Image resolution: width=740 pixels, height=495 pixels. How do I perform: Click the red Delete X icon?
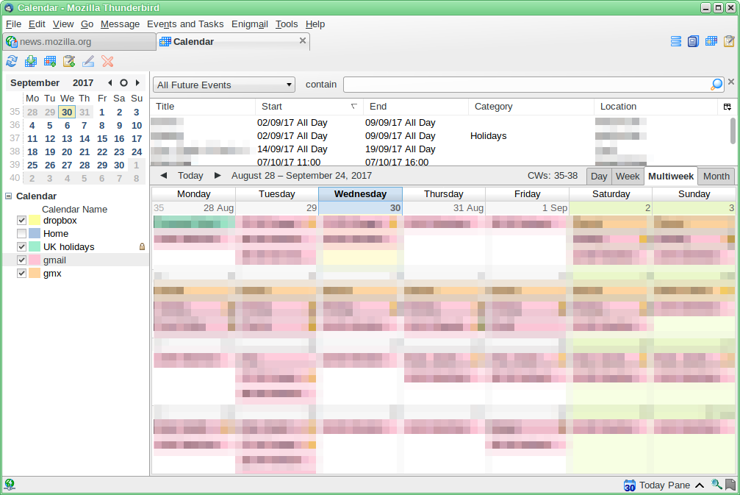tap(107, 62)
